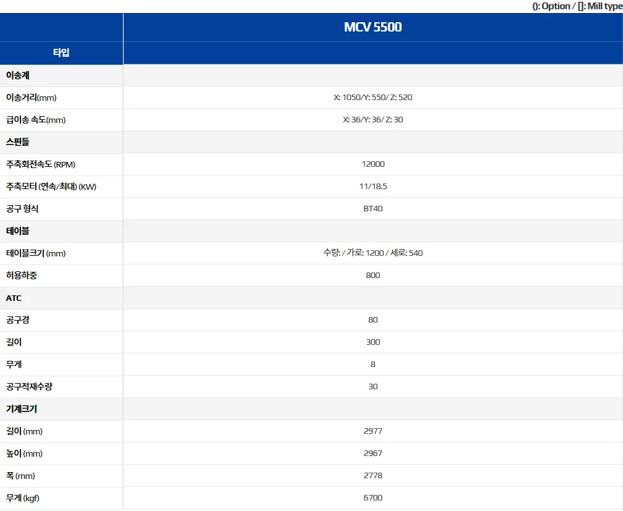Viewport: 623px width, 511px height.
Task: Select the 높이 (mm) row label
Action: point(24,454)
